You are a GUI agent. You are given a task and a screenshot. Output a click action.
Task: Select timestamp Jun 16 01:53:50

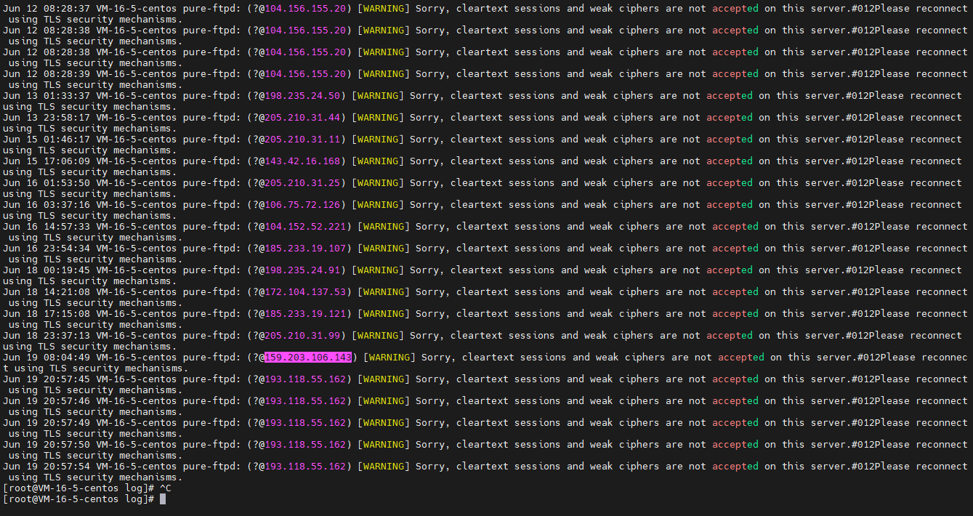(x=47, y=183)
